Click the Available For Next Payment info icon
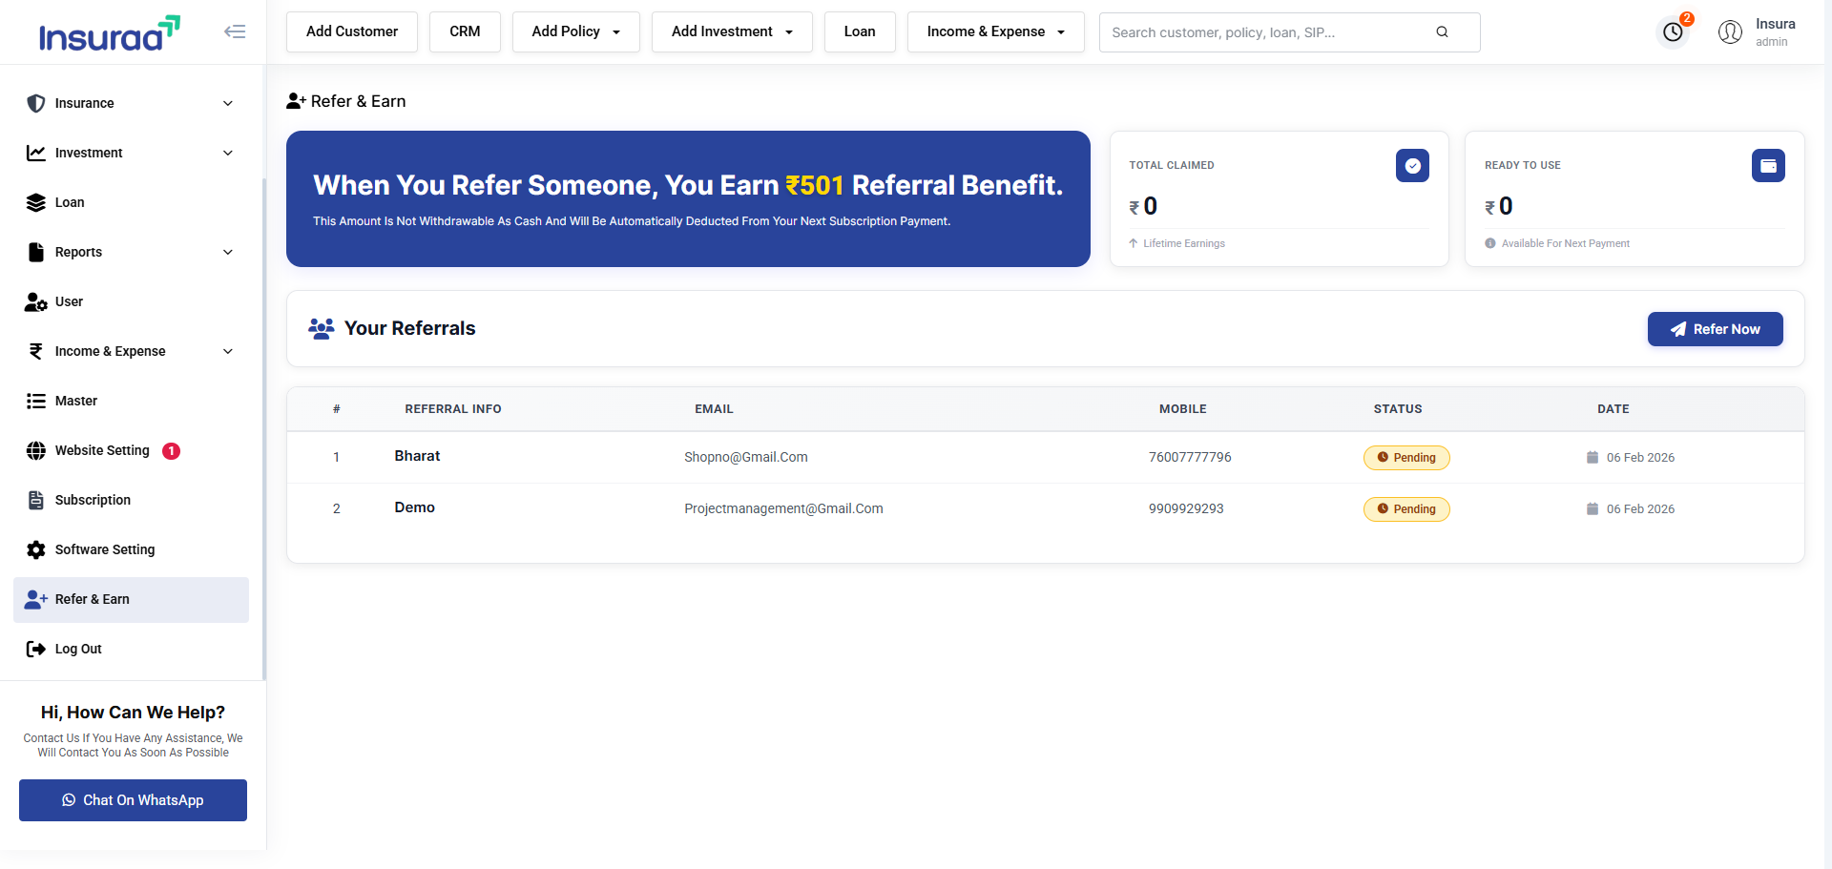The image size is (1832, 869). point(1490,243)
